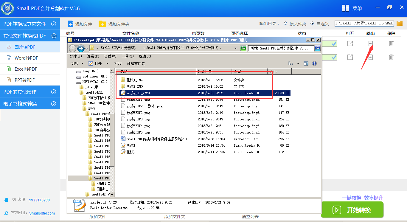Select 自定义 output radio button
This screenshot has width=407, height=222.
tap(312, 24)
